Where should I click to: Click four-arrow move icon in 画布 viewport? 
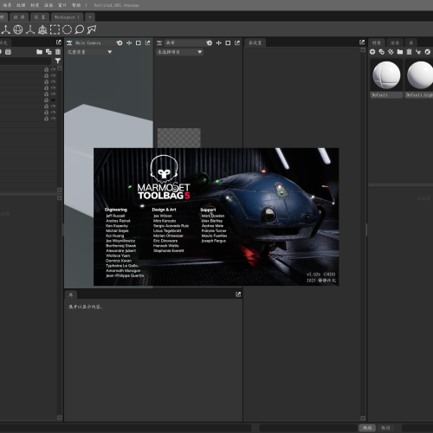tap(219, 42)
